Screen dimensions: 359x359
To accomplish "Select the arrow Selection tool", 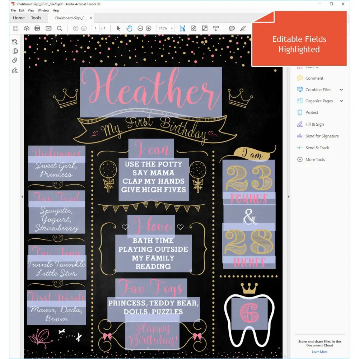I will click(x=119, y=28).
